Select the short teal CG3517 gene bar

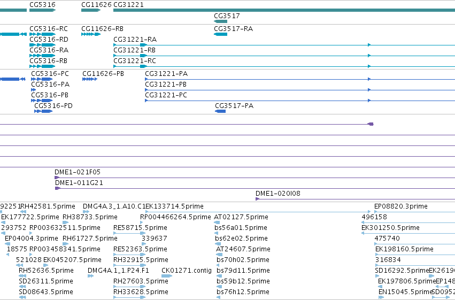[220, 21]
